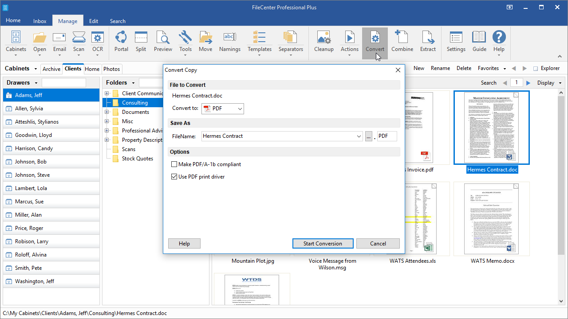Expand the Client Communications folder node
The image size is (568, 319).
pos(107,93)
